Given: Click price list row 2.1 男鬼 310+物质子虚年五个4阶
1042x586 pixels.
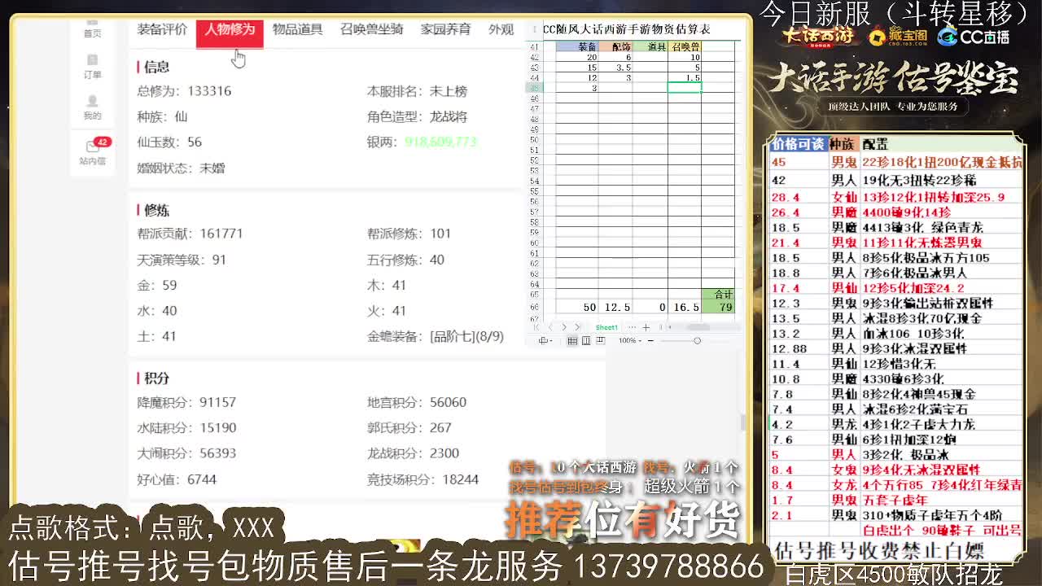Looking at the screenshot, I should [x=895, y=515].
